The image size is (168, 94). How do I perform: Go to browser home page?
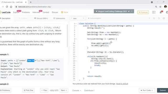point(11,7)
